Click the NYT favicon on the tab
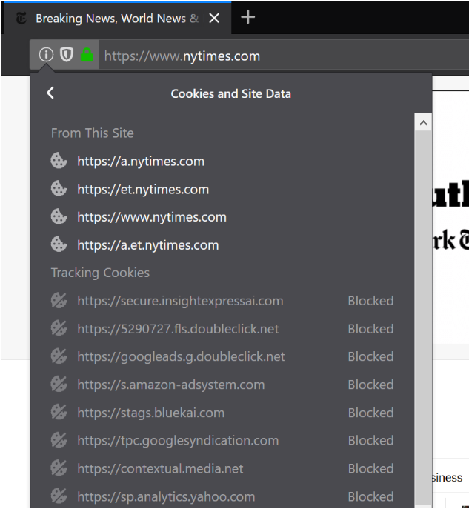 pos(21,19)
